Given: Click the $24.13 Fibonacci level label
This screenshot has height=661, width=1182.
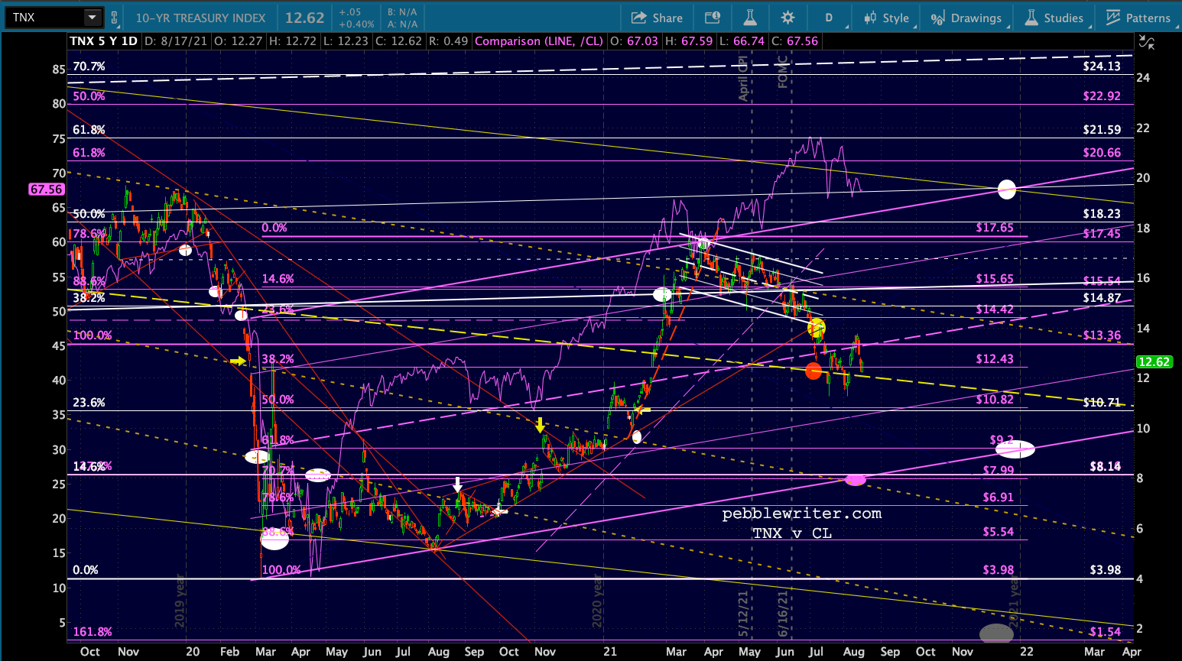Looking at the screenshot, I should point(1102,66).
